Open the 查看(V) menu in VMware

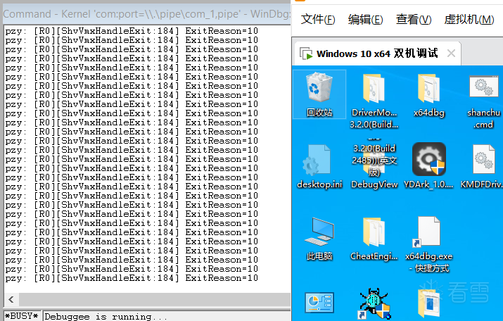pos(414,20)
